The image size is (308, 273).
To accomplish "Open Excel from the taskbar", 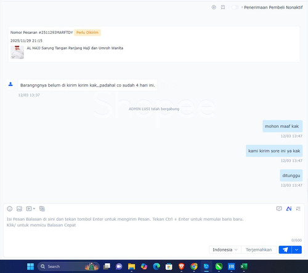I will 244,266.
